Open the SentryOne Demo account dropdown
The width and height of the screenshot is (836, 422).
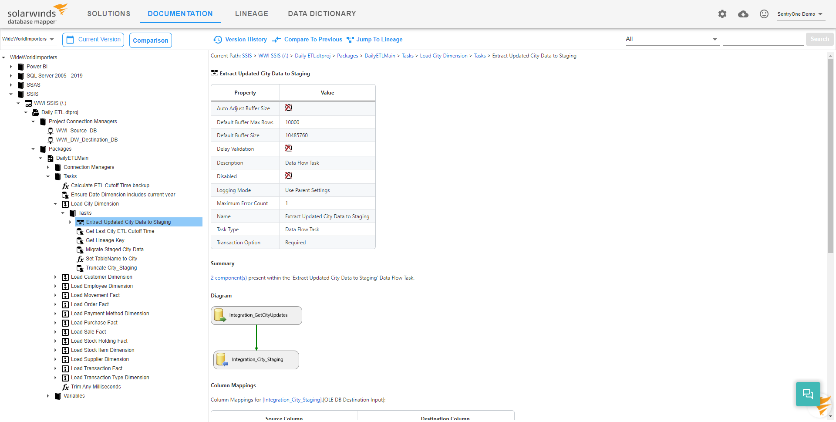[800, 14]
